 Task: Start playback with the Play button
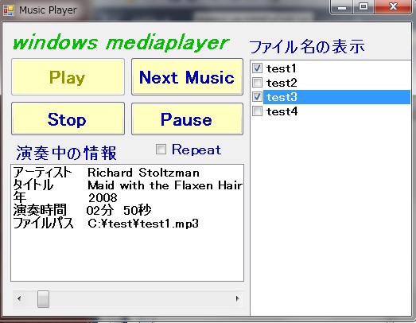[68, 77]
